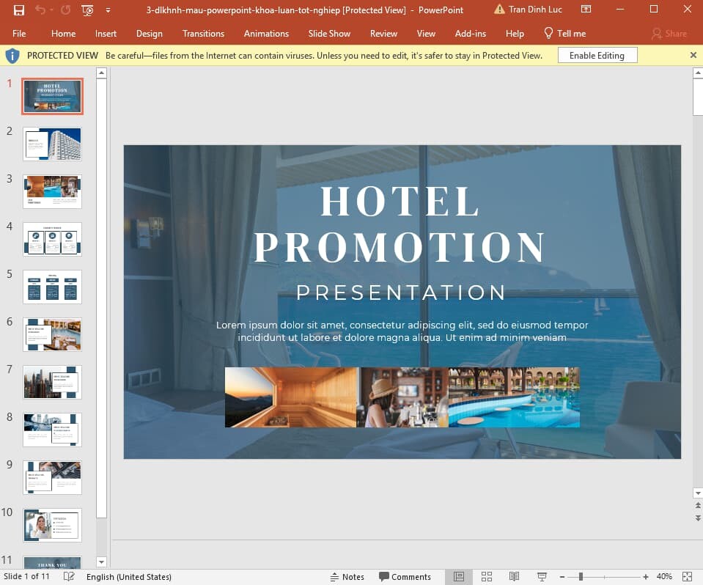This screenshot has width=703, height=585.
Task: Dismiss the Protected View warning bar
Action: pos(693,54)
